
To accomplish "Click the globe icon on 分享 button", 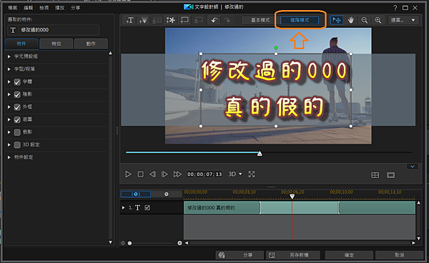I will (222, 255).
